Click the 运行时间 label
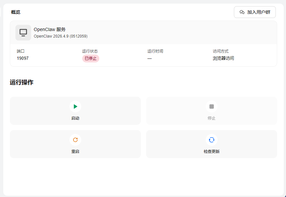The height and width of the screenshot is (197, 286). 155,51
